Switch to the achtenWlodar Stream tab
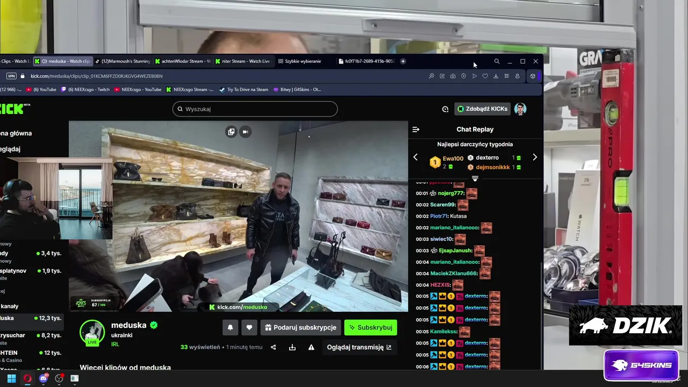 pos(183,61)
